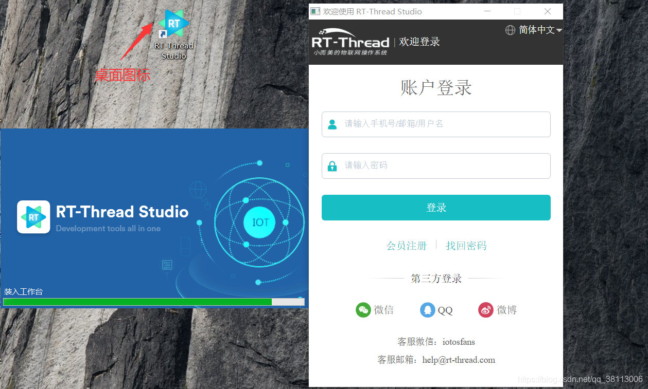Click the user icon in username field
This screenshot has height=389, width=648.
(332, 124)
